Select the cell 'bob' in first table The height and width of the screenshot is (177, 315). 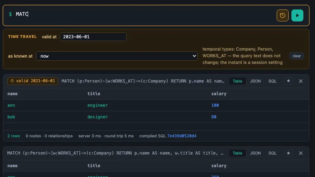pyautogui.click(x=11, y=117)
